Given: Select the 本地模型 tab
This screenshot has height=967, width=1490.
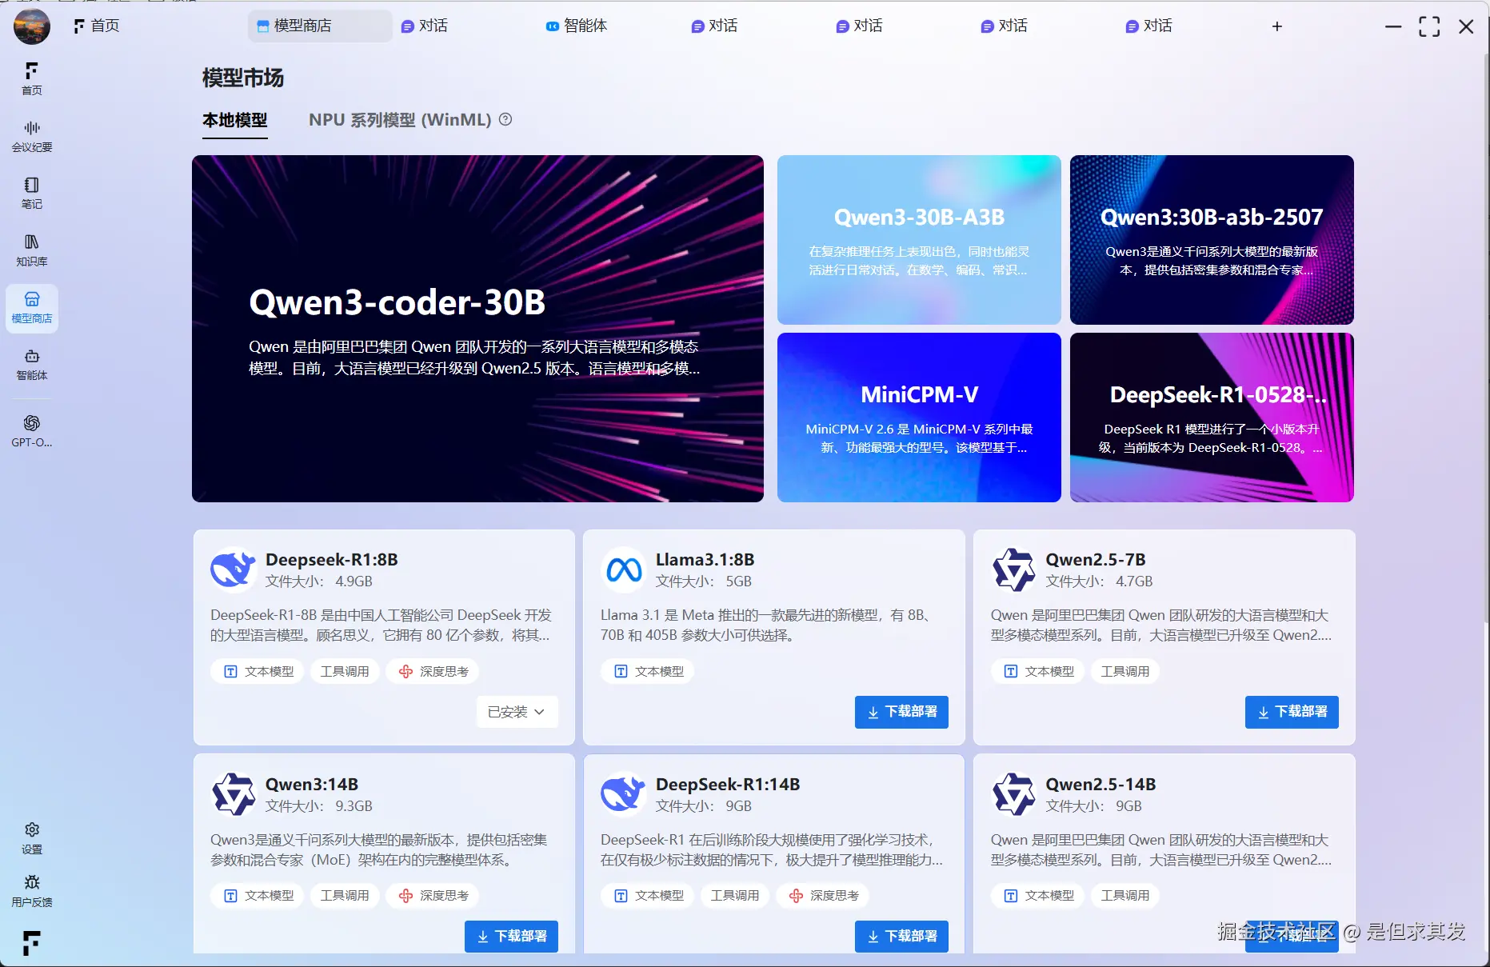Looking at the screenshot, I should 234,120.
